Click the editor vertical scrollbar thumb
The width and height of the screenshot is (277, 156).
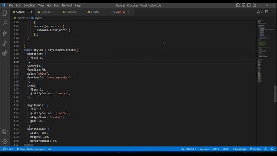click(275, 94)
